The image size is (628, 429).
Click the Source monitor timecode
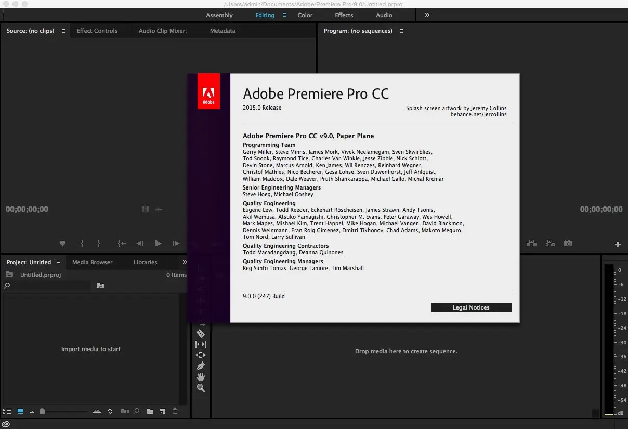pyautogui.click(x=27, y=209)
